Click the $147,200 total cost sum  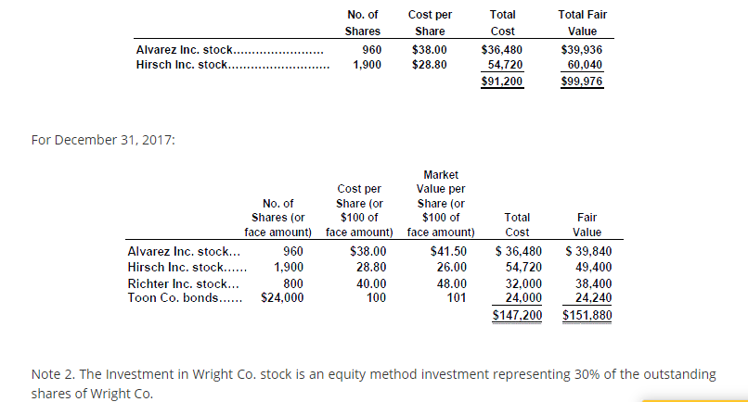[x=516, y=316]
